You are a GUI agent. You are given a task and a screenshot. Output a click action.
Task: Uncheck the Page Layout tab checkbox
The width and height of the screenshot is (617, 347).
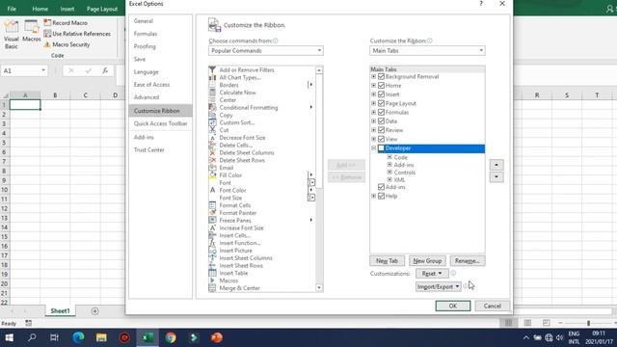(x=381, y=103)
